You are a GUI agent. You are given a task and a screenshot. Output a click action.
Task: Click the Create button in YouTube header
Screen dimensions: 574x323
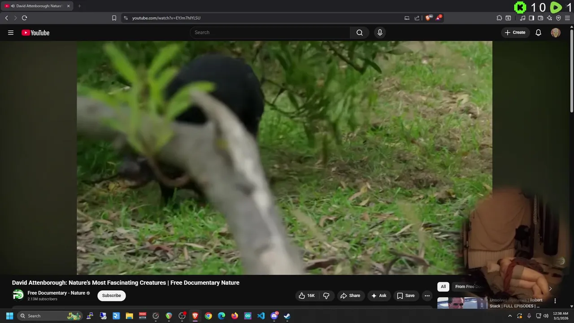(515, 32)
